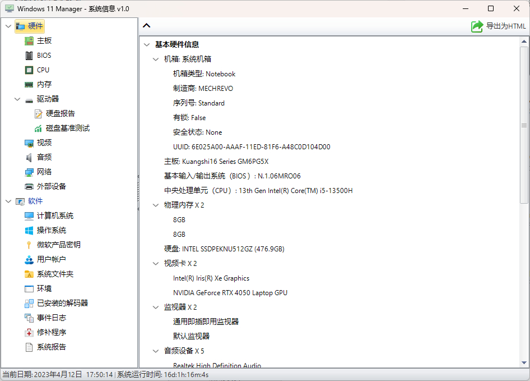Select the first 8GB memory row
Viewport: 530px width, 381px height.
pyautogui.click(x=179, y=220)
